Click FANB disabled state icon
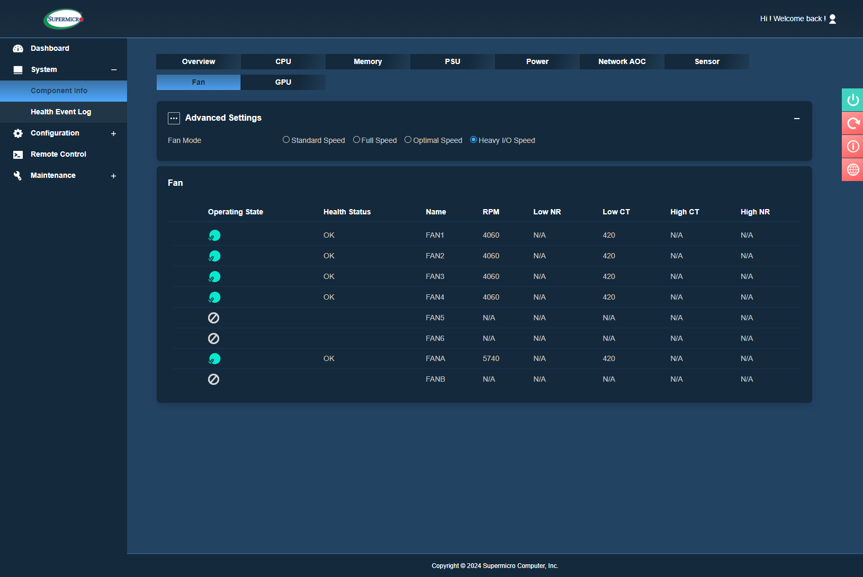The image size is (863, 577). click(x=213, y=379)
